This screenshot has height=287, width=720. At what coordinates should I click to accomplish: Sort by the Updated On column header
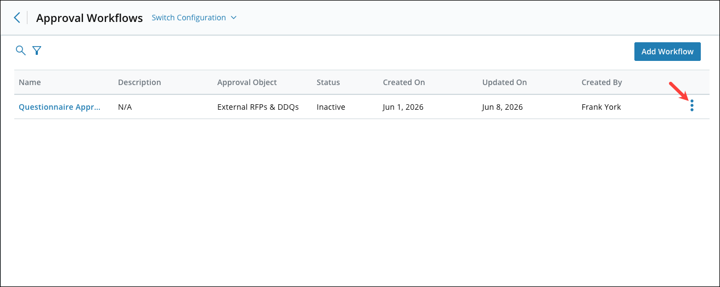click(504, 82)
